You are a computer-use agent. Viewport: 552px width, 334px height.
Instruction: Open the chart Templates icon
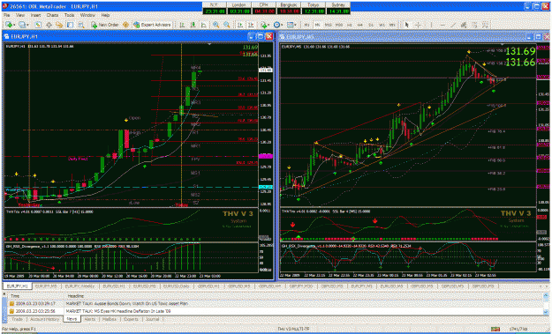[x=290, y=25]
